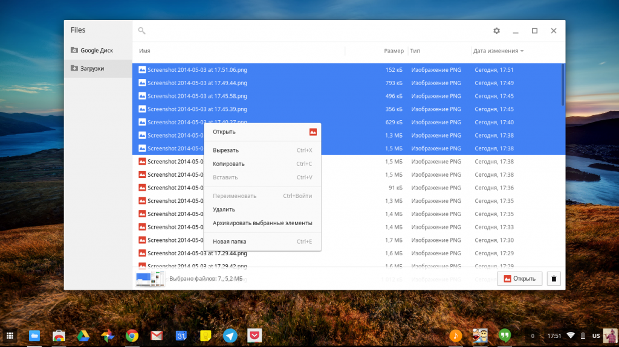Image resolution: width=619 pixels, height=347 pixels.
Task: Open the Pocket app icon
Action: coord(254,336)
